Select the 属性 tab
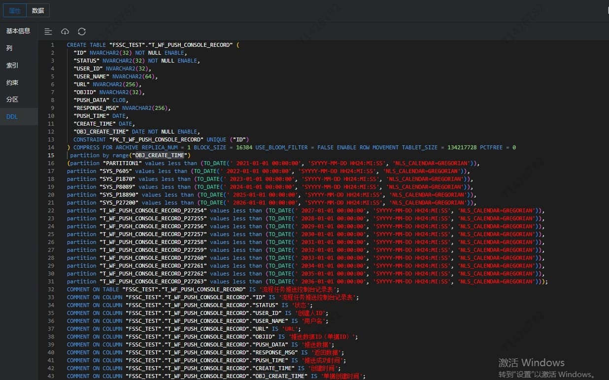 point(15,10)
